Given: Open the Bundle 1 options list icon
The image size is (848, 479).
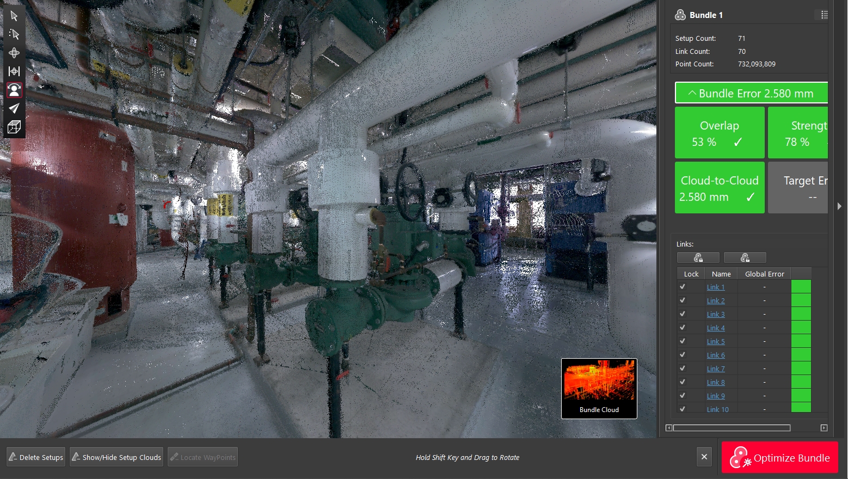Looking at the screenshot, I should tap(823, 15).
